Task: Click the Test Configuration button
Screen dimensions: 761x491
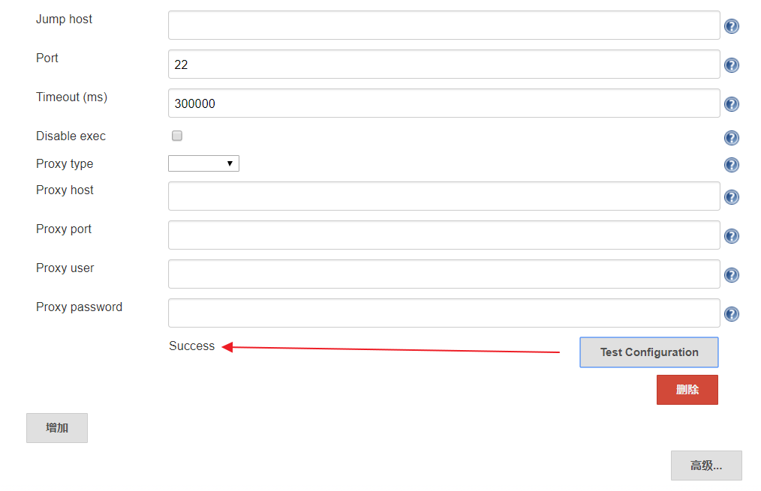Action: [x=649, y=352]
